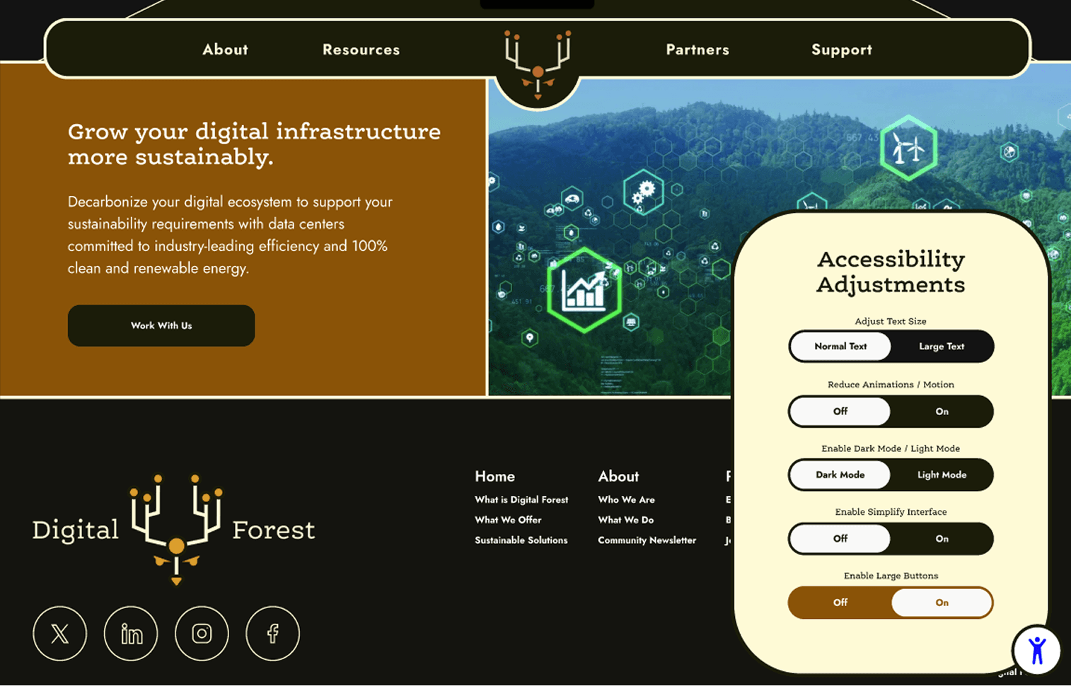Click the Enable Large Buttons label
Image resolution: width=1071 pixels, height=686 pixels.
click(x=891, y=576)
